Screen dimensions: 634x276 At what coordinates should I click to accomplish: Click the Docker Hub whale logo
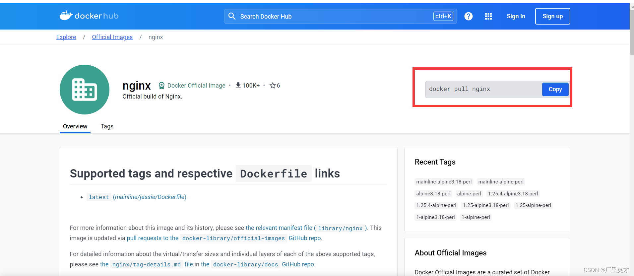(66, 16)
